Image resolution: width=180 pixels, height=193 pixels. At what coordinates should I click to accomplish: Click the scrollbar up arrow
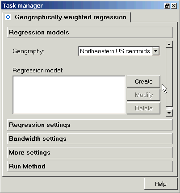click(x=169, y=44)
